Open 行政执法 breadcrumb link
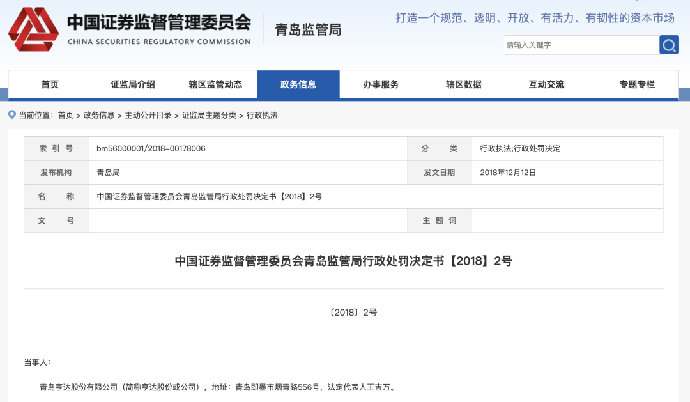The width and height of the screenshot is (690, 402). tap(262, 116)
